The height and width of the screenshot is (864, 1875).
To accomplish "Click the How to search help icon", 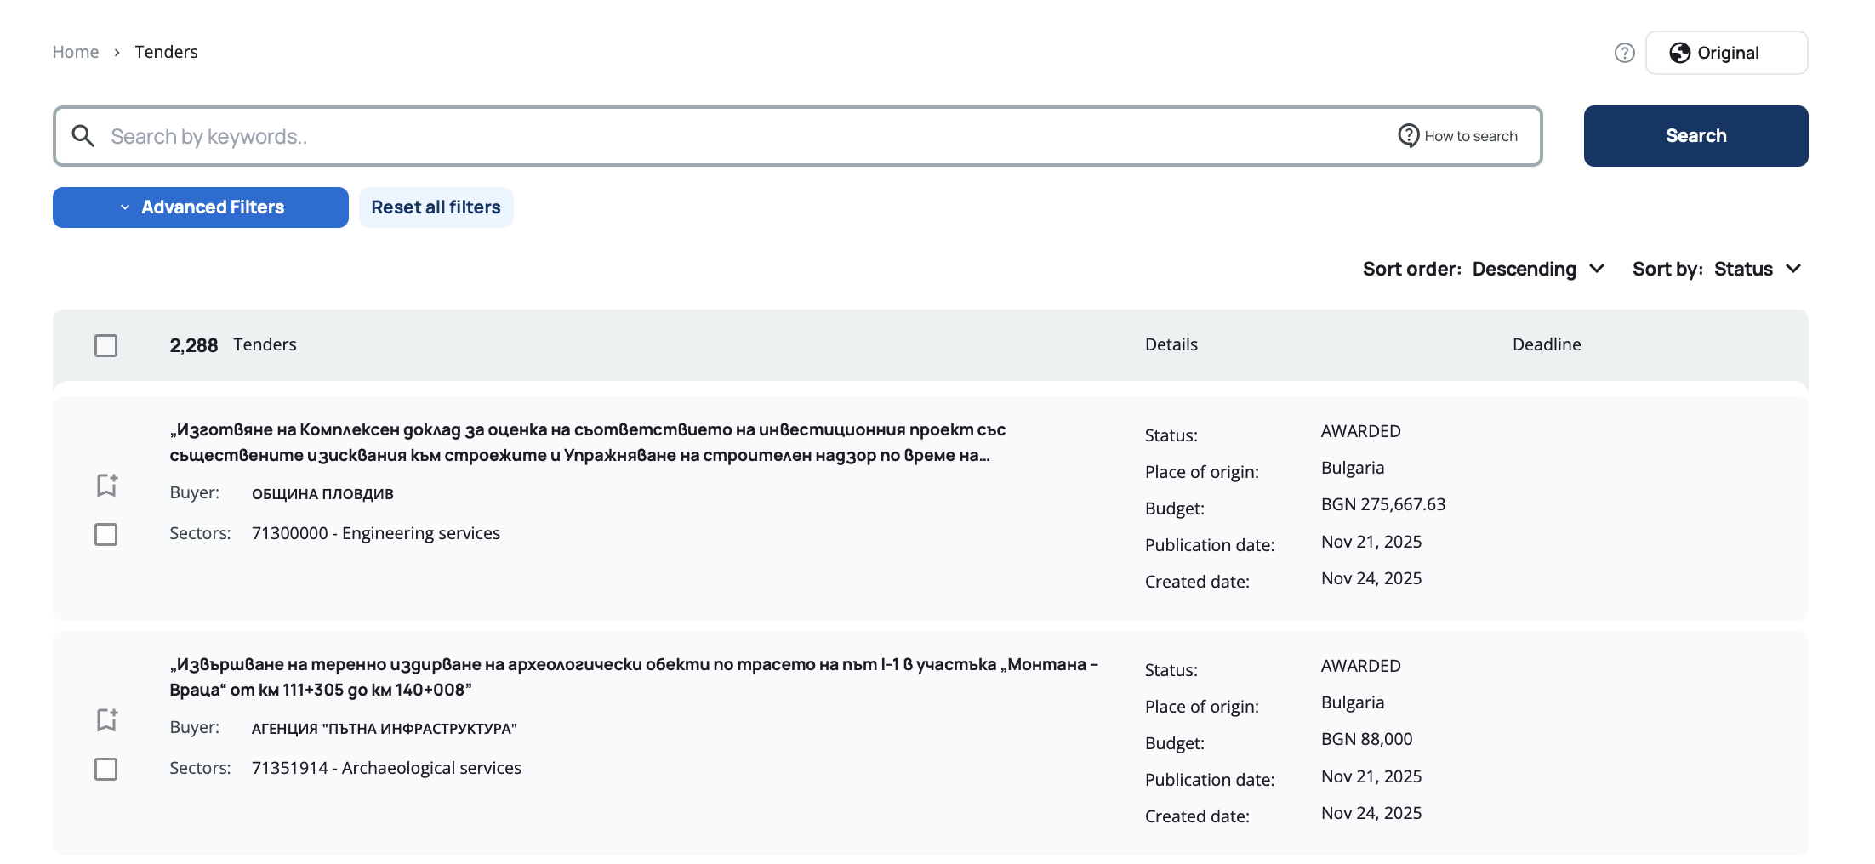I will click(1408, 136).
